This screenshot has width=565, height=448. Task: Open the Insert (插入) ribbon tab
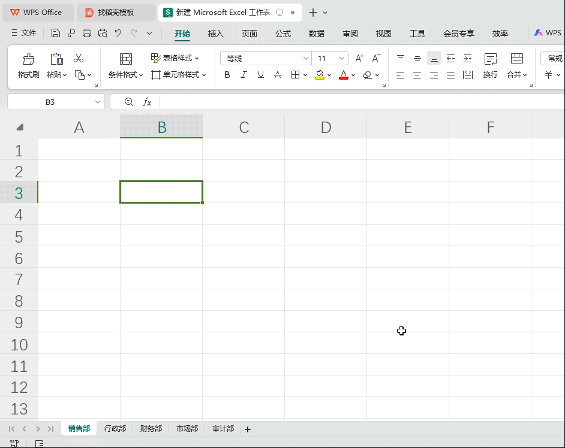pyautogui.click(x=215, y=34)
